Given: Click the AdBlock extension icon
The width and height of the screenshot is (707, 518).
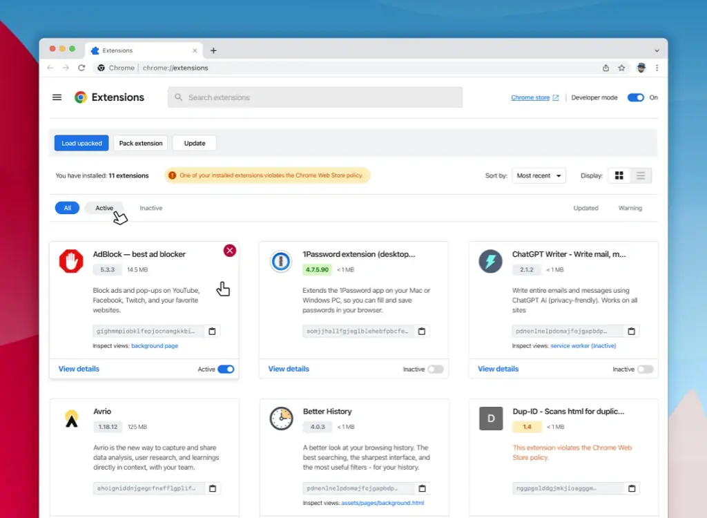Looking at the screenshot, I should [x=70, y=262].
